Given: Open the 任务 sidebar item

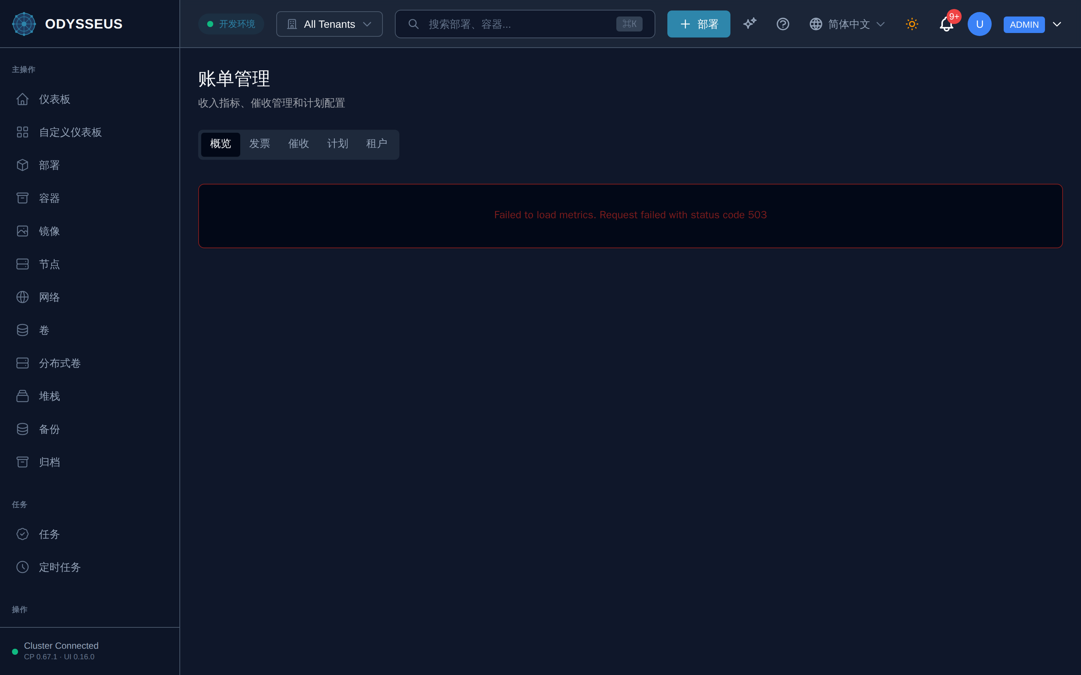Looking at the screenshot, I should click(90, 534).
